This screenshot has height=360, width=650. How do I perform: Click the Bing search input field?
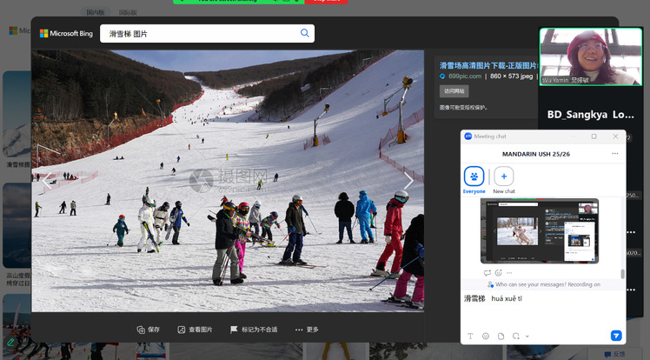tap(200, 34)
